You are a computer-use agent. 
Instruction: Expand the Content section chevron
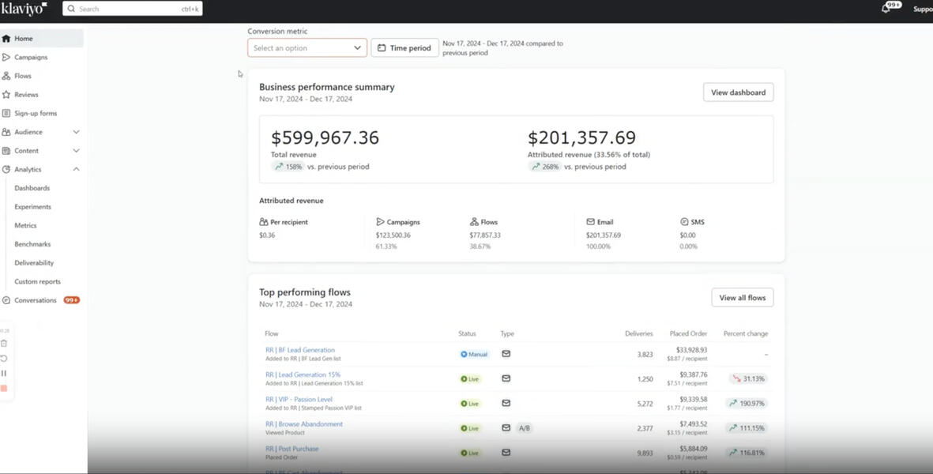coord(76,151)
